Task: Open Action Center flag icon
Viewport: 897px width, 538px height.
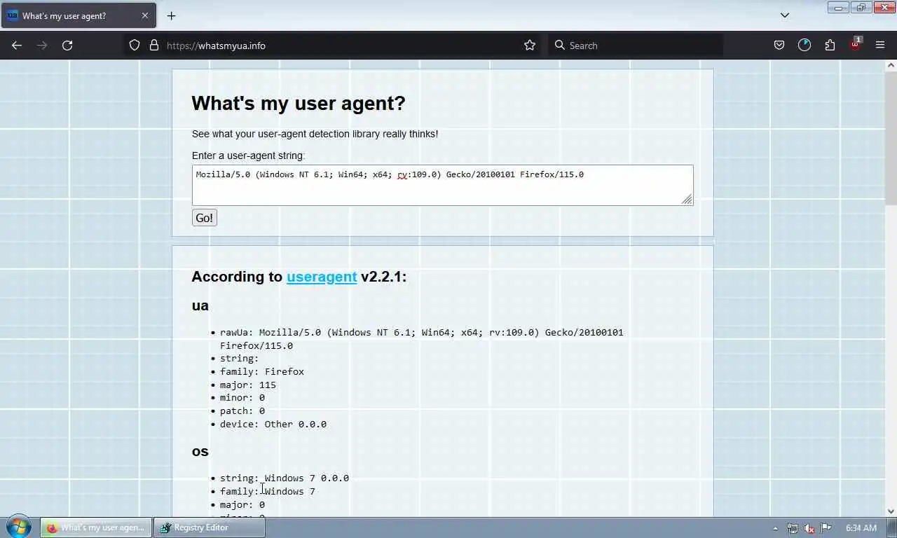Action: 826,528
